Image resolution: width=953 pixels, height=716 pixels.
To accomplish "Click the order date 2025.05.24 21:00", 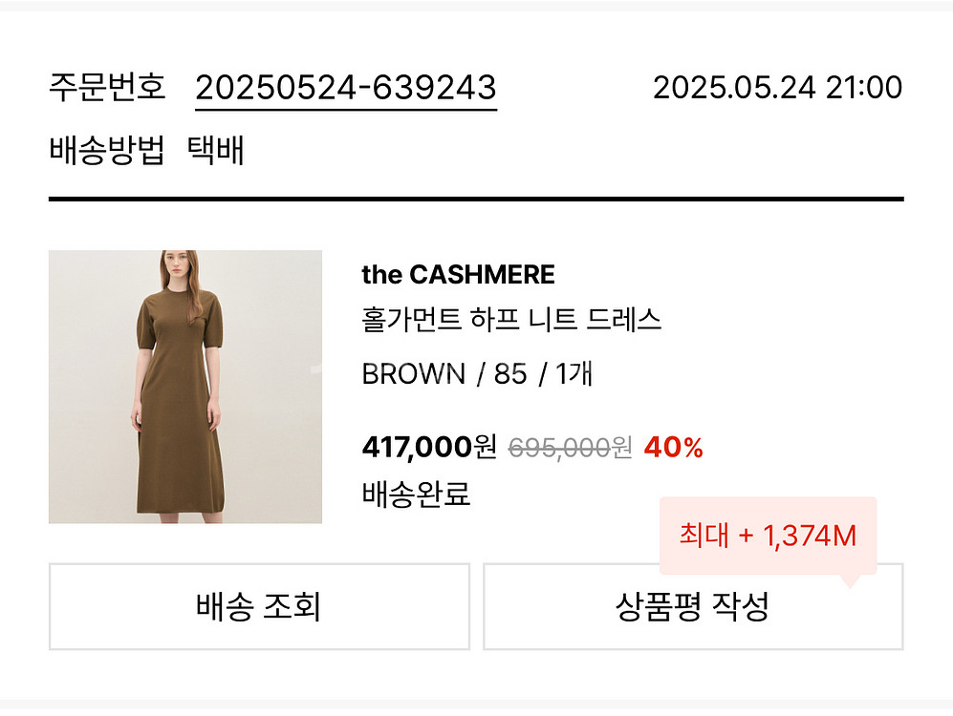I will pyautogui.click(x=777, y=88).
